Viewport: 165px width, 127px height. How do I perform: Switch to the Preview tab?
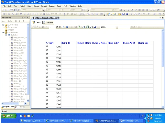[x=48, y=22]
